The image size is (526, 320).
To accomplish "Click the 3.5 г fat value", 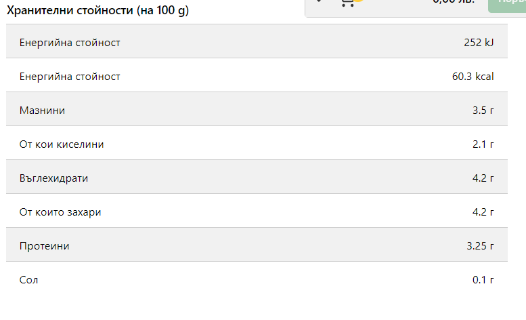I will tap(483, 111).
